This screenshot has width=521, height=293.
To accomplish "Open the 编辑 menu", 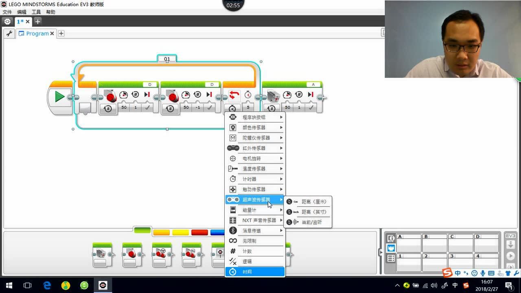I will 22,12.
